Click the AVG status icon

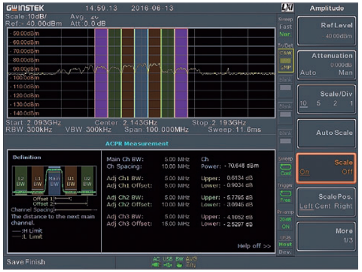192,262
